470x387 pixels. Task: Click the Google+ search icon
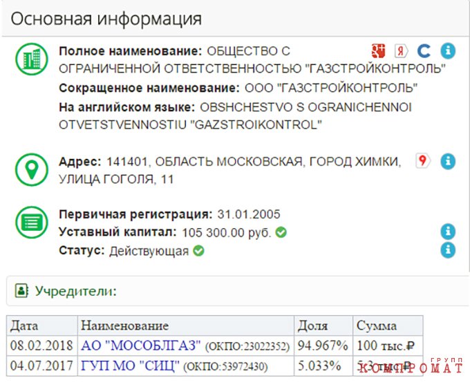(x=378, y=50)
